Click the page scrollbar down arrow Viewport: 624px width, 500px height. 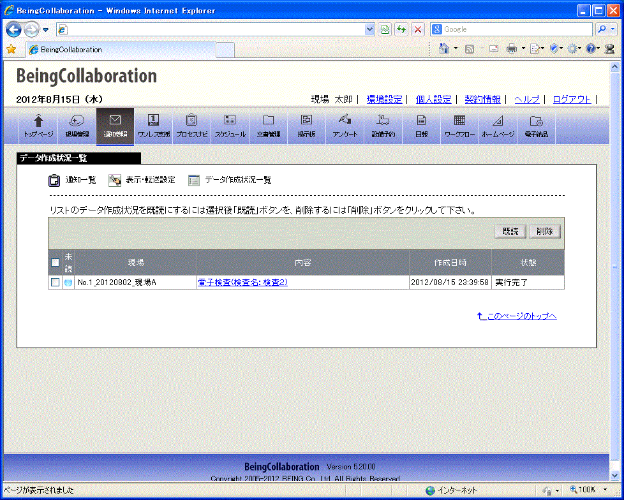point(615,475)
